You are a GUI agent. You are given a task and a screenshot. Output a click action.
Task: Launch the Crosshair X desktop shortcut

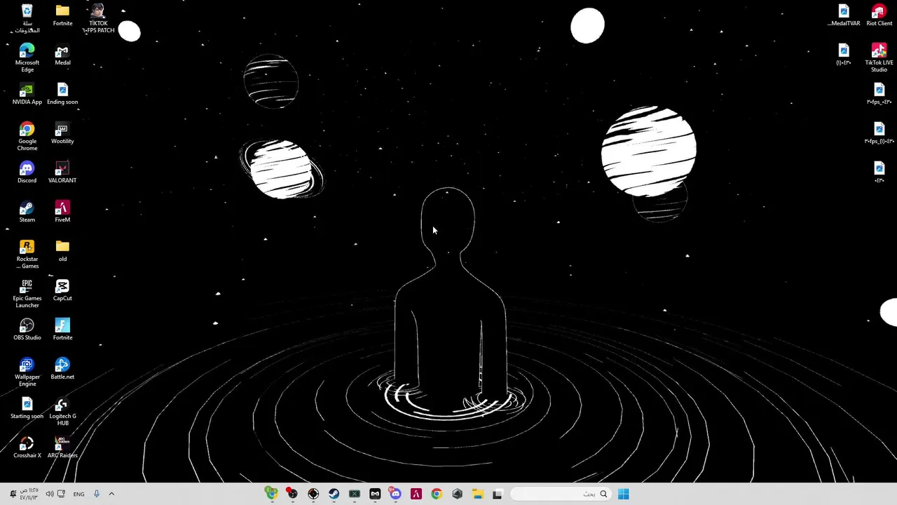(x=27, y=447)
